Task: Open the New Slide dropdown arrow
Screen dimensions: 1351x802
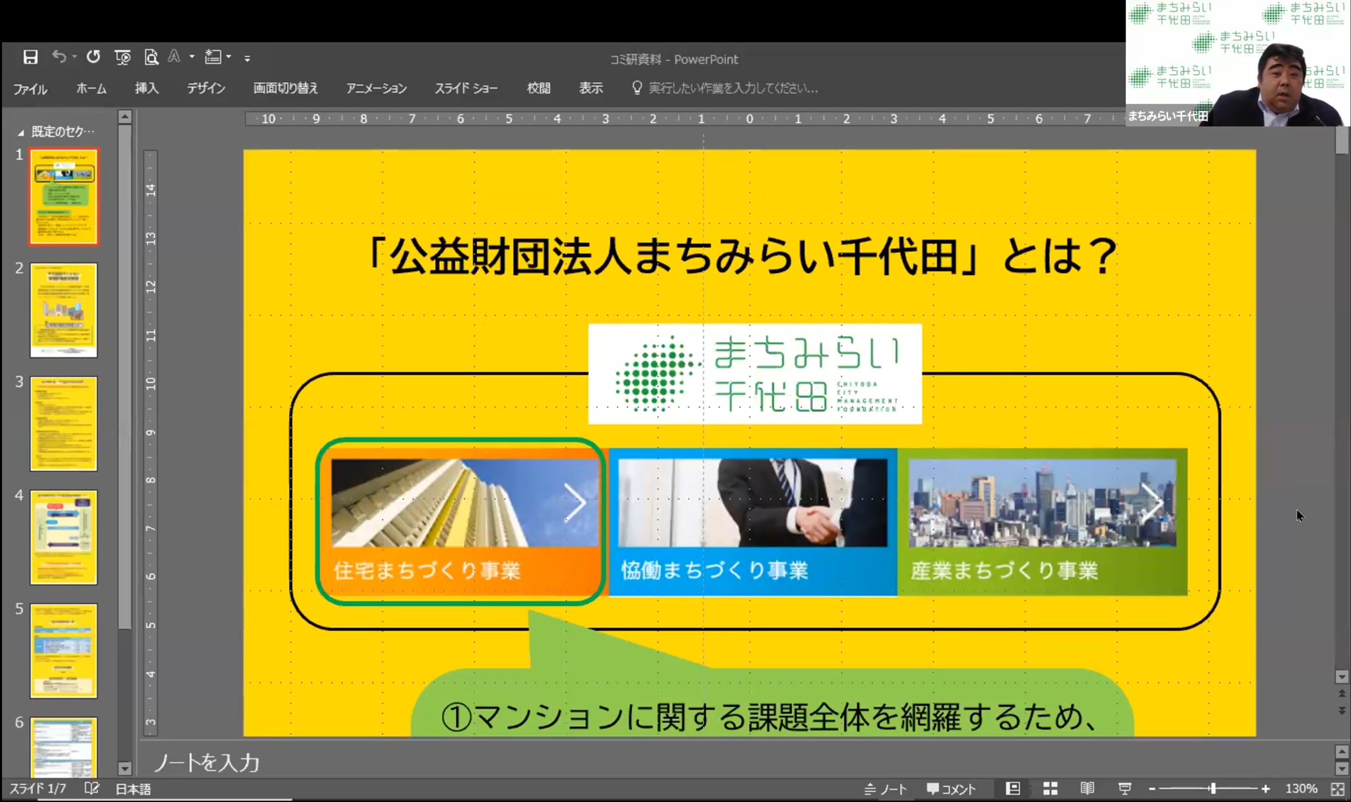Action: tap(229, 56)
